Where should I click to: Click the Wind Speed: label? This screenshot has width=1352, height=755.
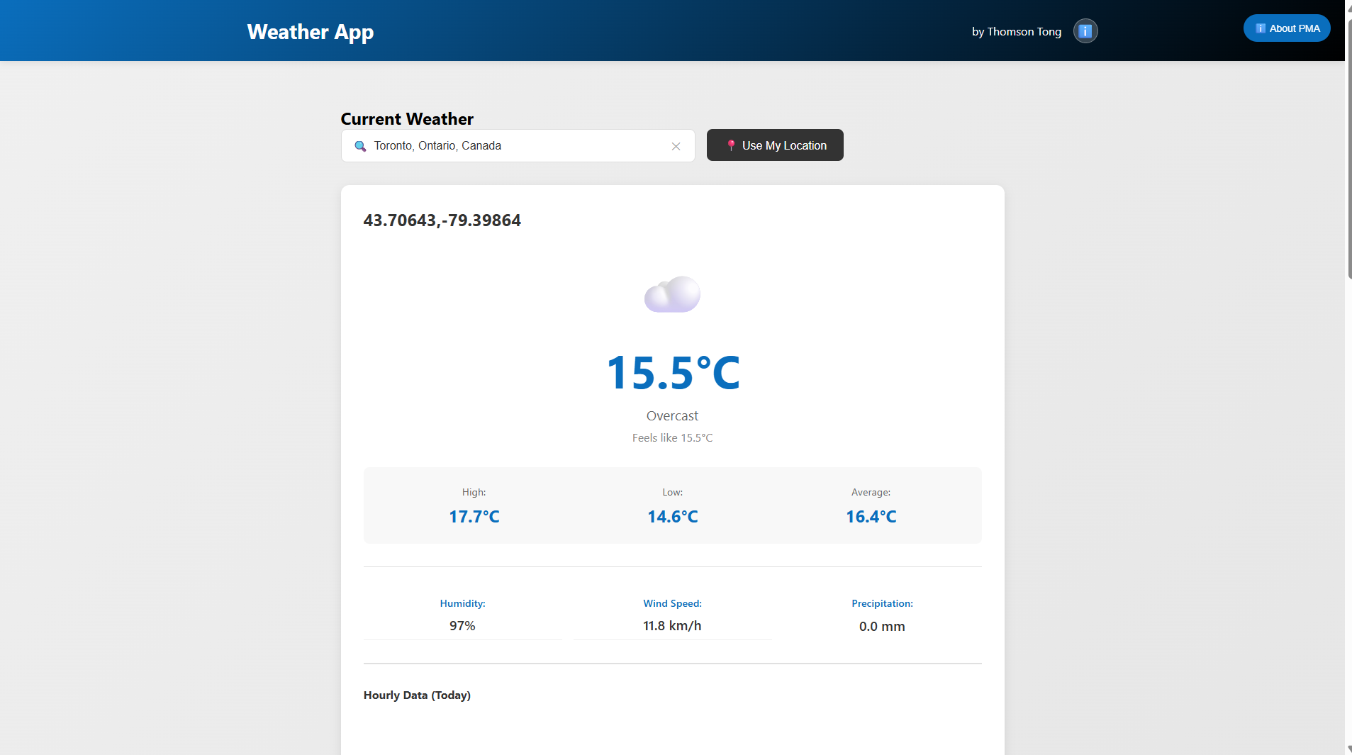672,603
